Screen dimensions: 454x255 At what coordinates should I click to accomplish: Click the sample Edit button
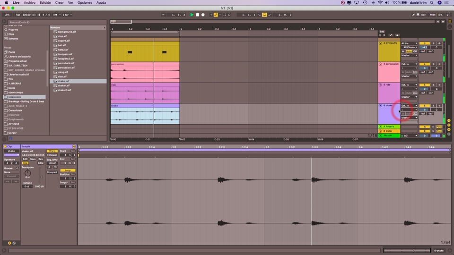click(x=25, y=159)
